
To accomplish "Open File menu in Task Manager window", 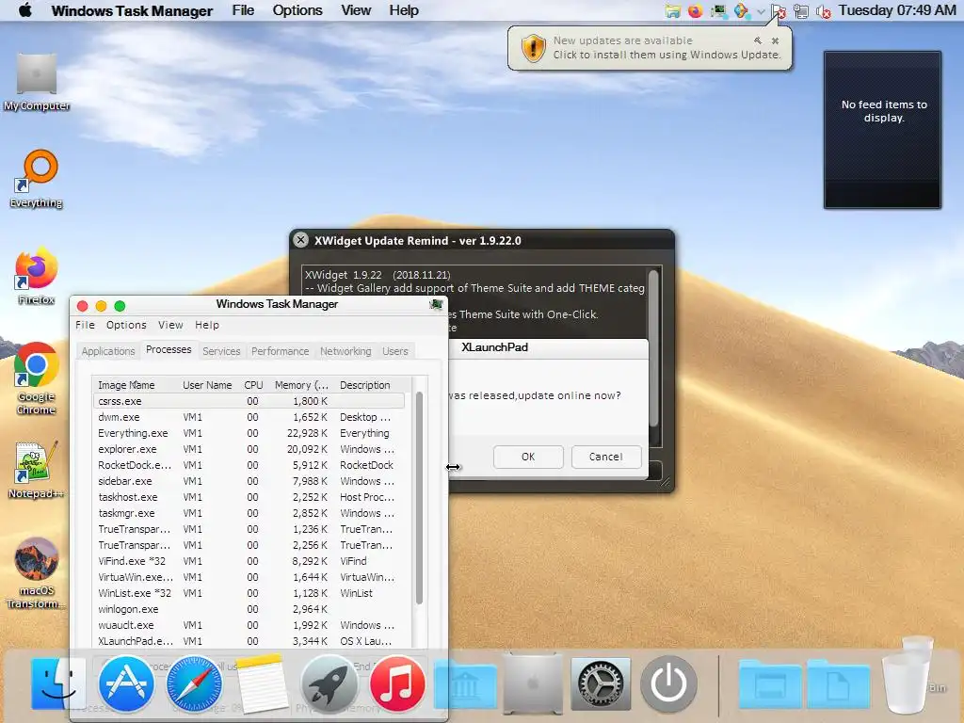I will tap(85, 325).
